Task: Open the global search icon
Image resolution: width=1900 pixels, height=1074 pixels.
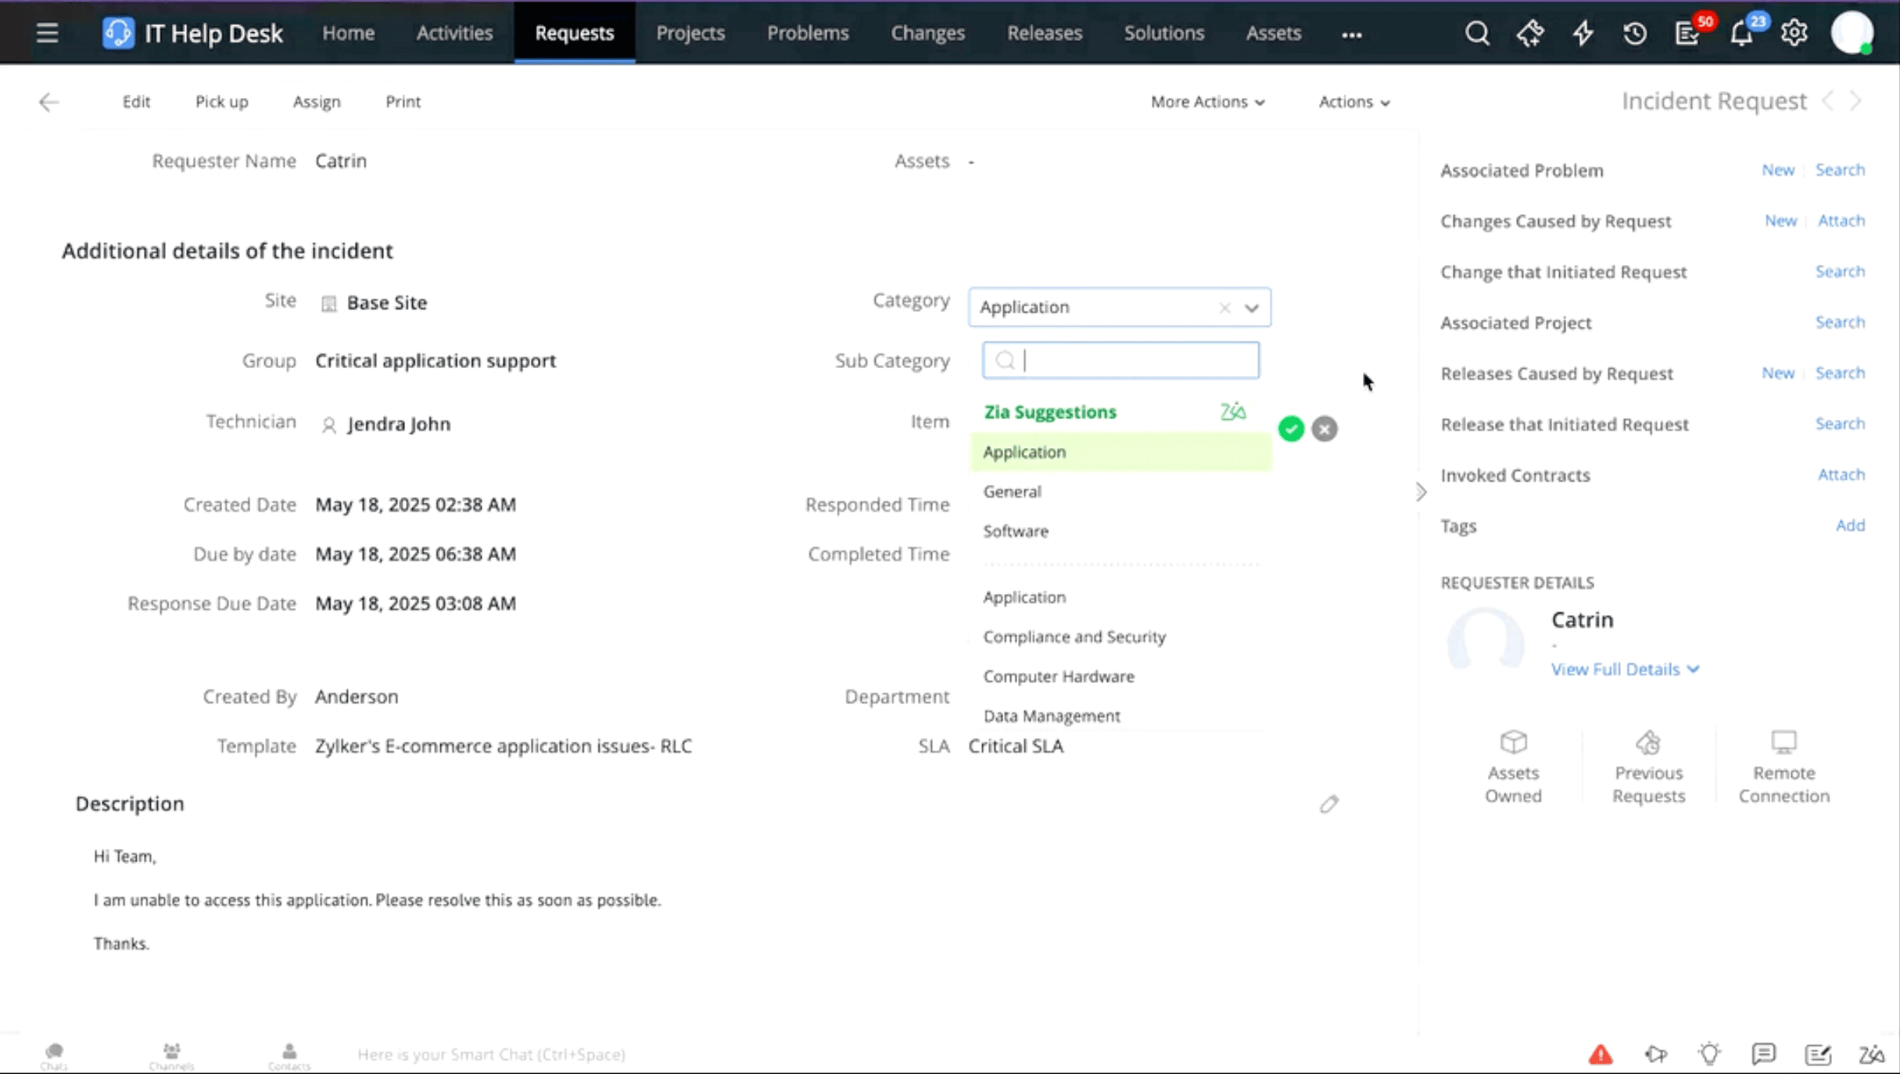Action: [1476, 33]
